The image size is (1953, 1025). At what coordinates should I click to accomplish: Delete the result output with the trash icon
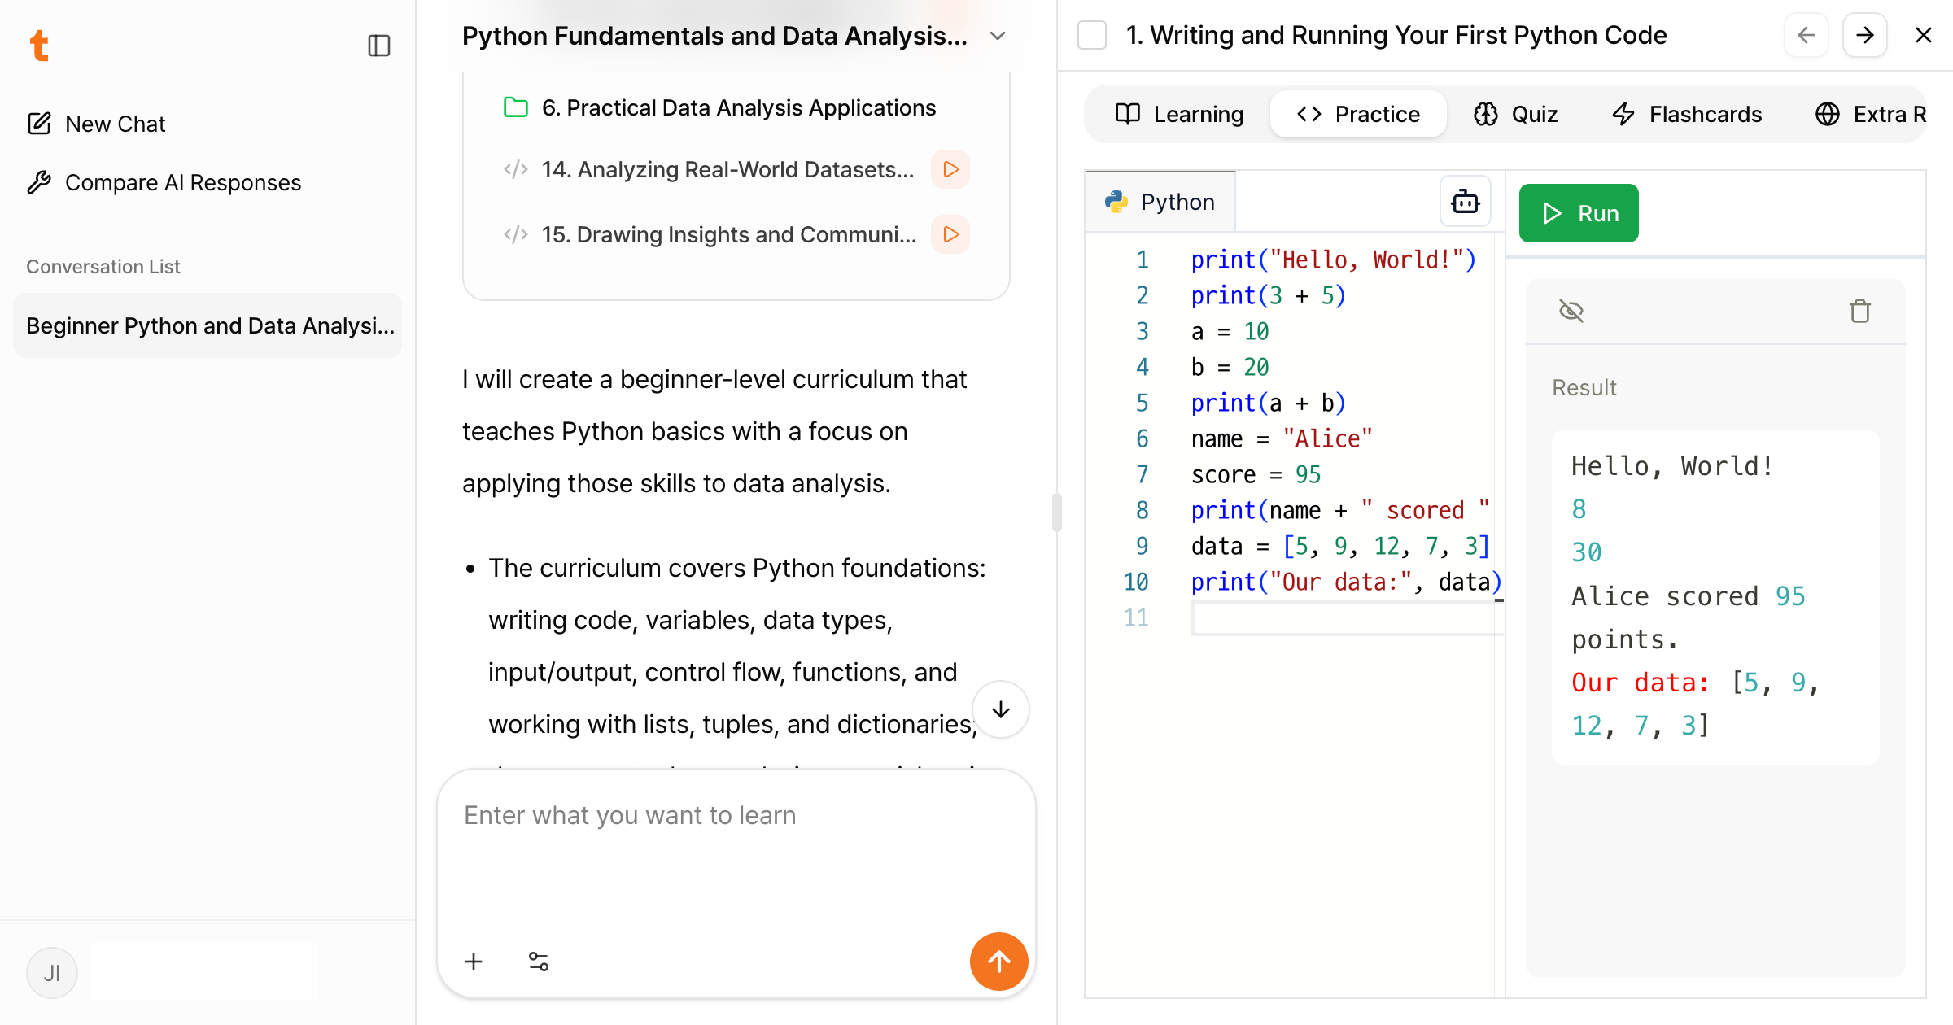tap(1860, 310)
